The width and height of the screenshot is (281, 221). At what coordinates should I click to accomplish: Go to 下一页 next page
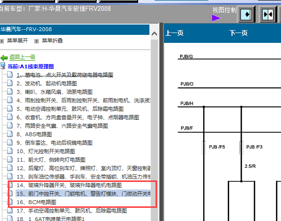pos(239,33)
